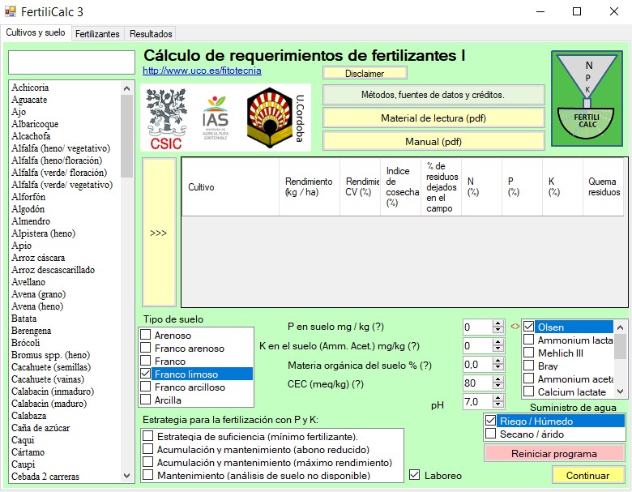Check the Mehlich III method

(528, 353)
